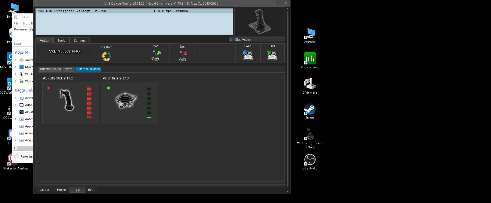Image resolution: width=491 pixels, height=203 pixels.
Task: Click the Save profile disk icon
Action: click(272, 56)
